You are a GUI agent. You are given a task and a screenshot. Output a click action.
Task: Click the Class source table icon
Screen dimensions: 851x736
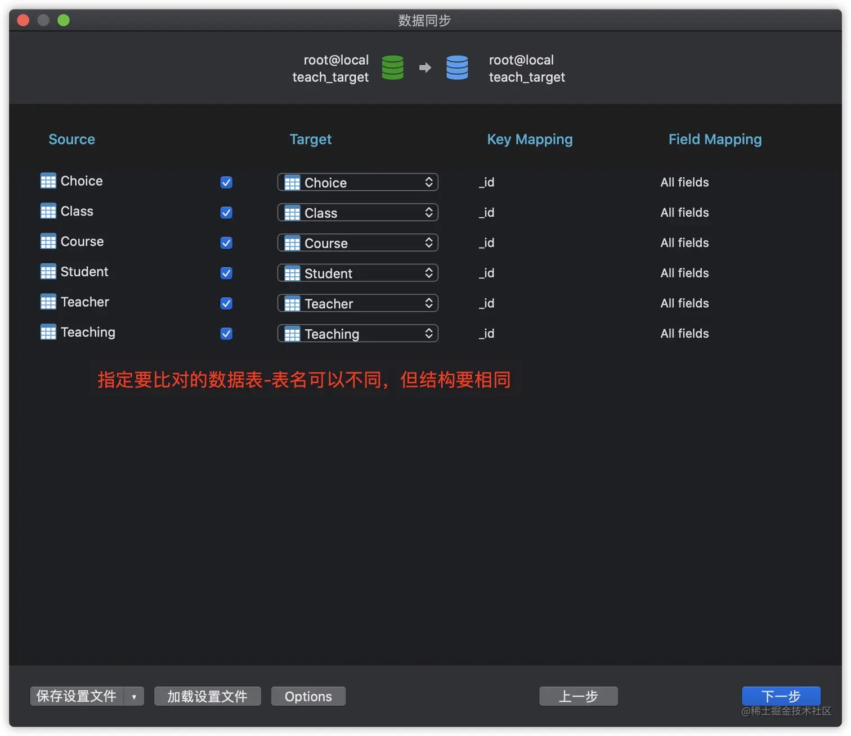[48, 211]
